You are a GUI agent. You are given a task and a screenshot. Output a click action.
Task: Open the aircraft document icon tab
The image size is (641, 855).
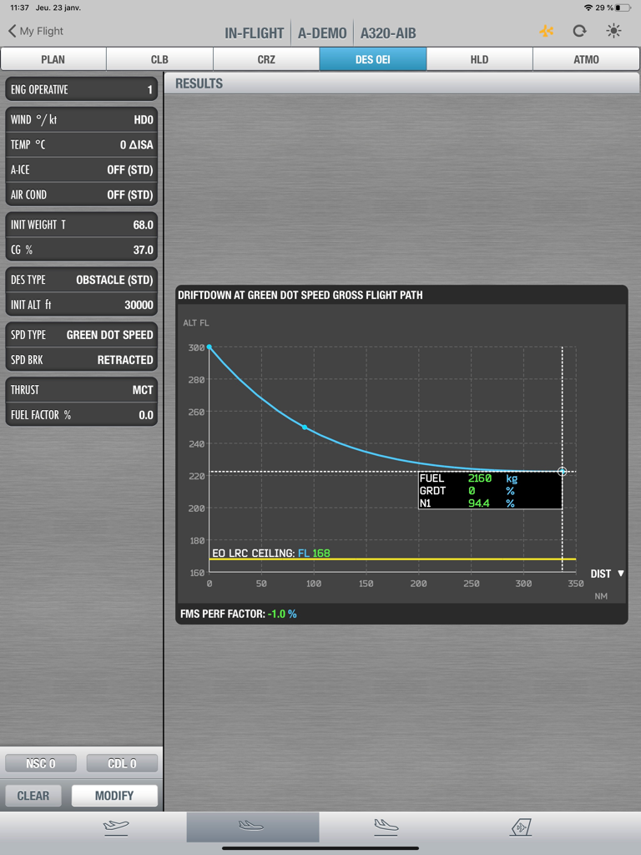(521, 827)
